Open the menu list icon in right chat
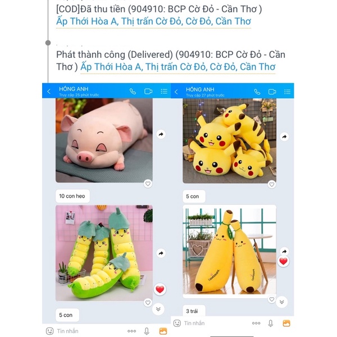Screen dimensions: 337x337 point(288,92)
